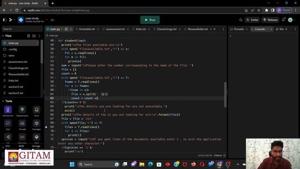The image size is (300, 169).
Task: Open the Shell tool icon
Action: (x=37, y=137)
